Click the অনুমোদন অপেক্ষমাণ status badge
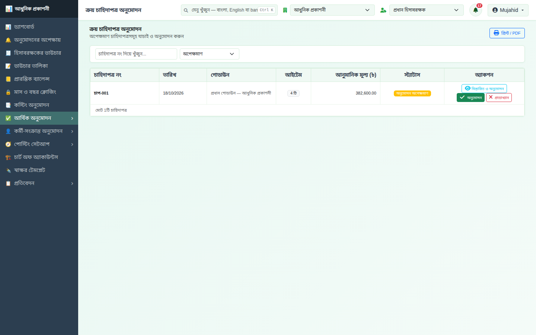 point(412,93)
